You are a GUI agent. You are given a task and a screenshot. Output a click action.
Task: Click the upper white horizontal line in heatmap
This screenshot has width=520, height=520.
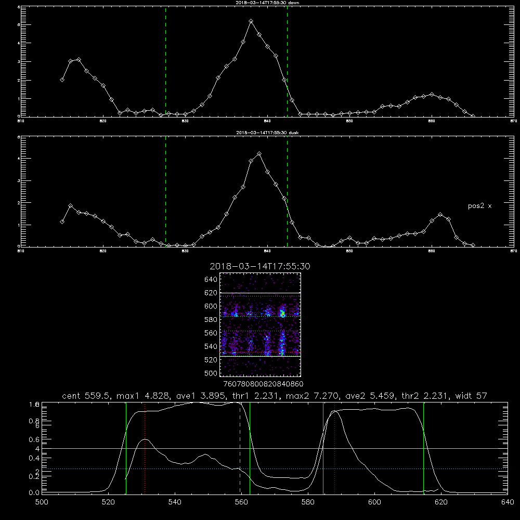261,293
